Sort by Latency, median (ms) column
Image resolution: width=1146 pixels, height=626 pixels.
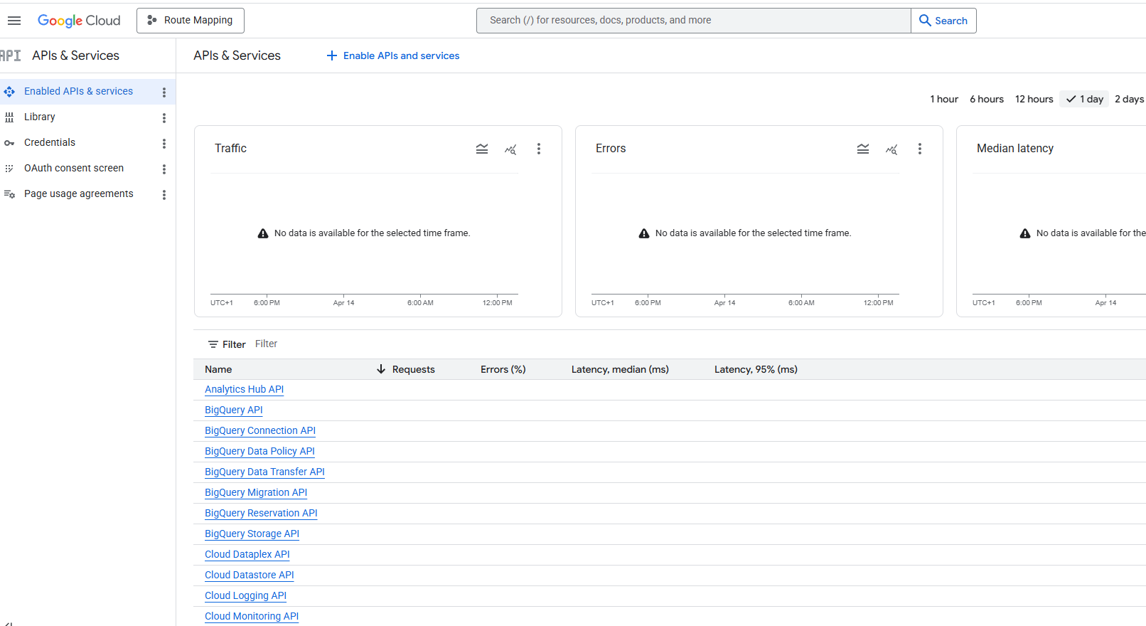(620, 369)
